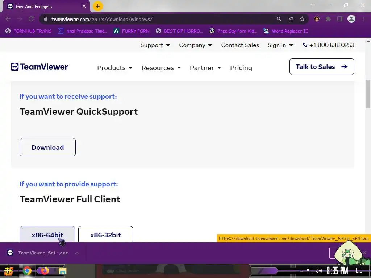Reload the page with refresh icon

click(31, 19)
